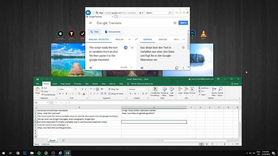Image resolution: width=278 pixels, height=156 pixels.
Task: Clear source text with the X icon
Action: [x=132, y=48]
